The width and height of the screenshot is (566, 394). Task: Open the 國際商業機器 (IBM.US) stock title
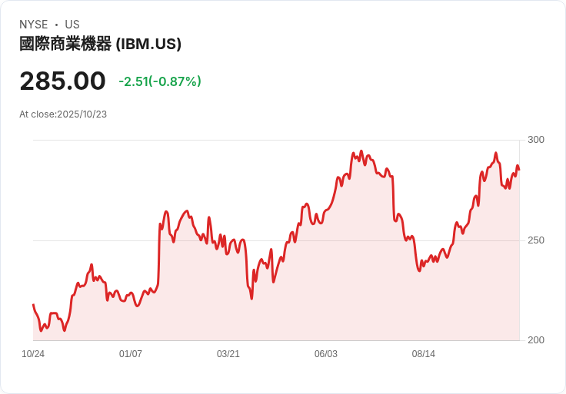[x=100, y=44]
